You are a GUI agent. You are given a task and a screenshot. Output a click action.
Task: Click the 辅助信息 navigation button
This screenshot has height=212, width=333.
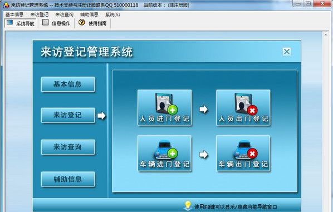point(68,179)
